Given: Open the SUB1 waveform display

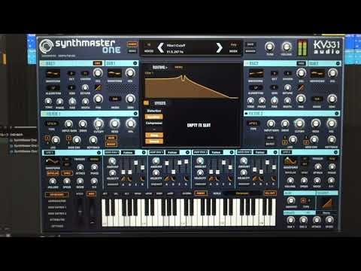Looking at the screenshot, I should [x=114, y=73].
